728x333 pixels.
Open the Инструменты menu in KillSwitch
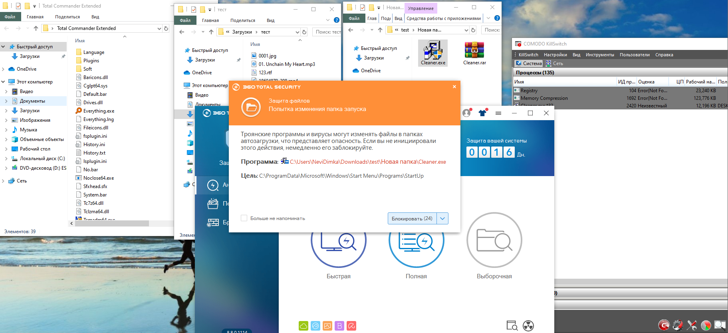[x=600, y=55]
